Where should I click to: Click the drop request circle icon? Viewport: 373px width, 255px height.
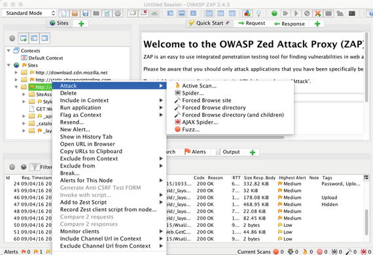(307, 13)
